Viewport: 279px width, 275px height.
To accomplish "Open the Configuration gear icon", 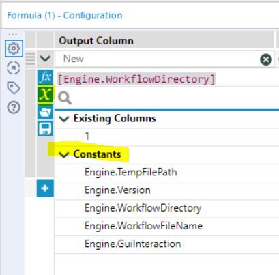I will 14,48.
